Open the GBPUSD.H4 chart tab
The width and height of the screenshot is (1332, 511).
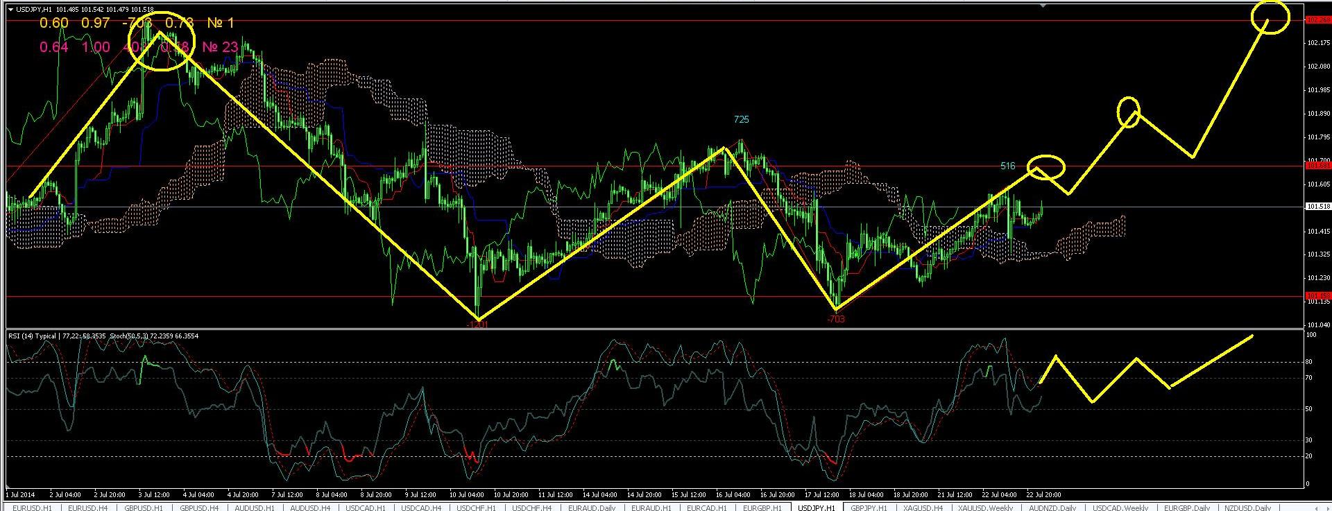point(200,507)
